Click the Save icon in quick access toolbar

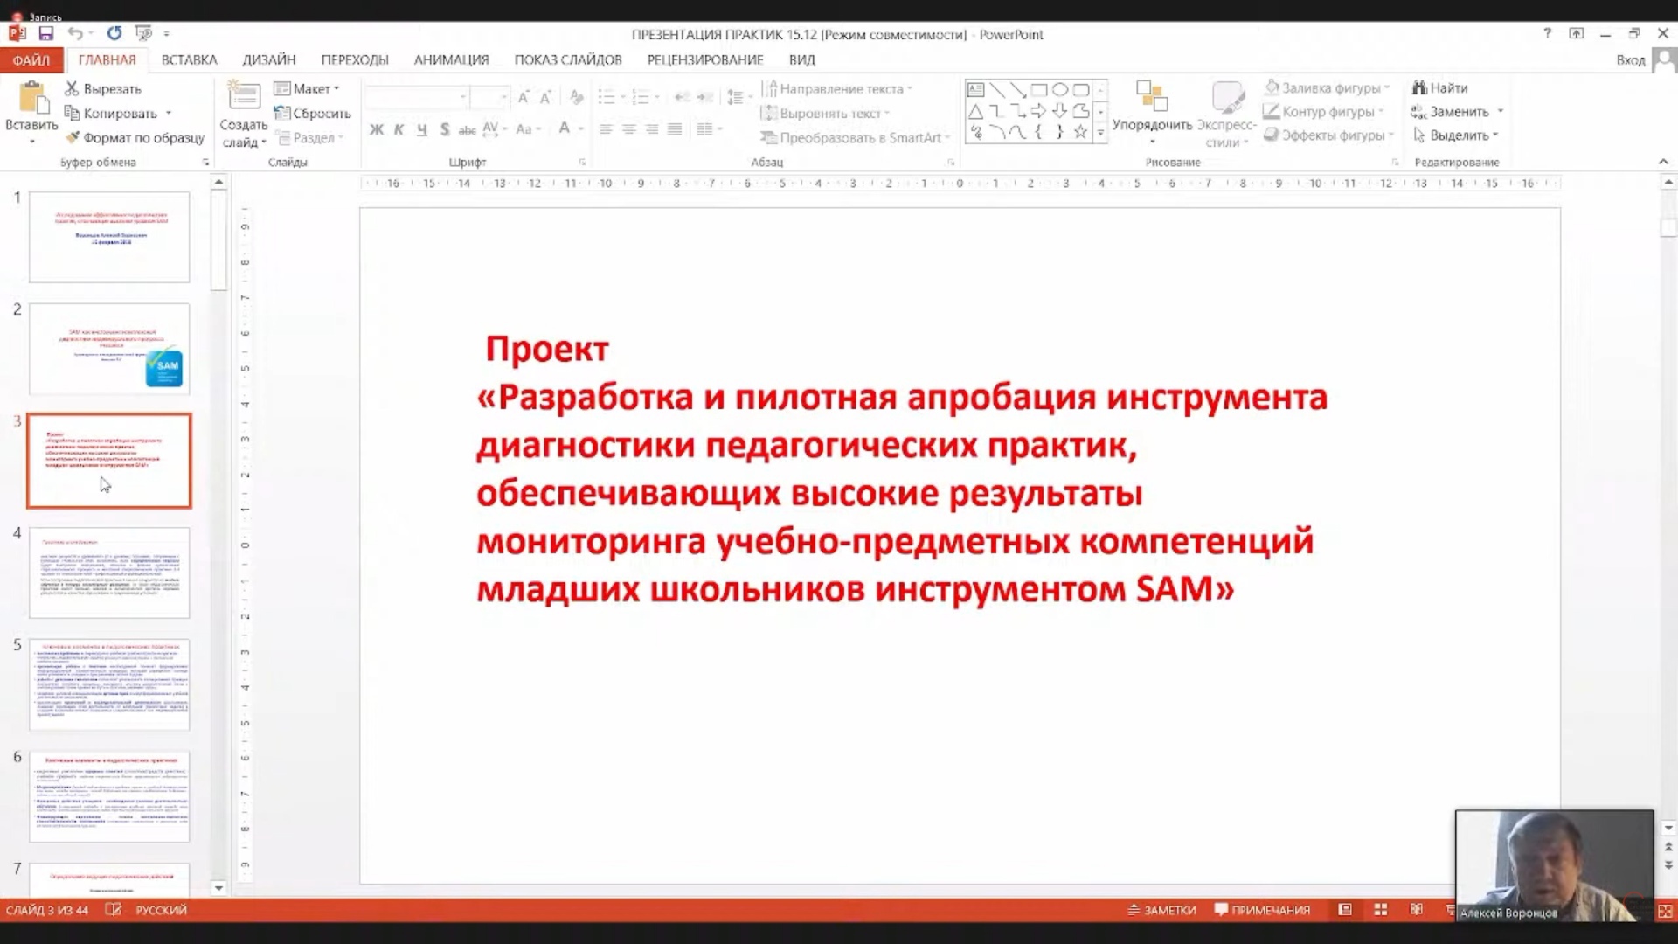point(46,33)
